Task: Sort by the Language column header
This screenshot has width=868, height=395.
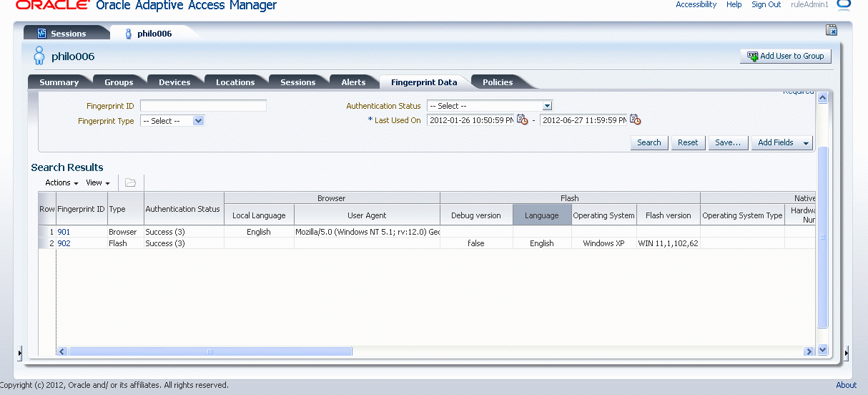Action: (542, 215)
